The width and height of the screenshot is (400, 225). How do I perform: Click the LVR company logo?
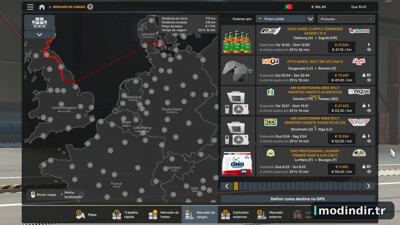[x=359, y=122]
